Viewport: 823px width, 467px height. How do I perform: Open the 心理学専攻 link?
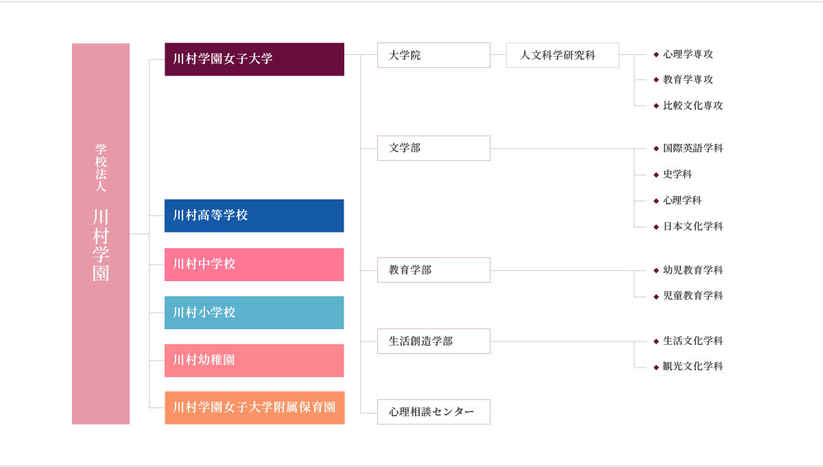pos(688,54)
